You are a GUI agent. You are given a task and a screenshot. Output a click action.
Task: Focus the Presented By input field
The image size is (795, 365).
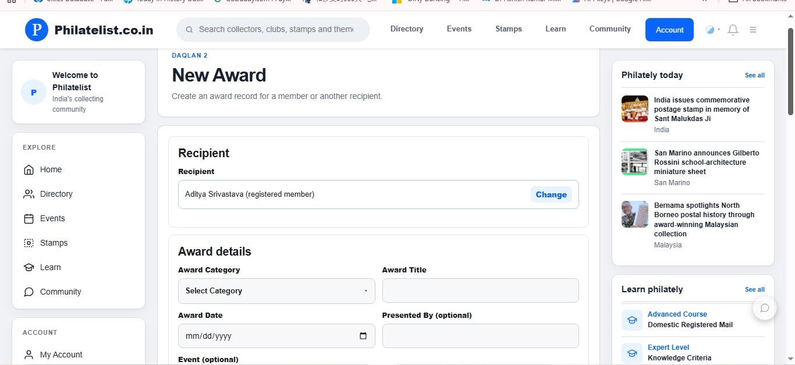click(x=480, y=336)
